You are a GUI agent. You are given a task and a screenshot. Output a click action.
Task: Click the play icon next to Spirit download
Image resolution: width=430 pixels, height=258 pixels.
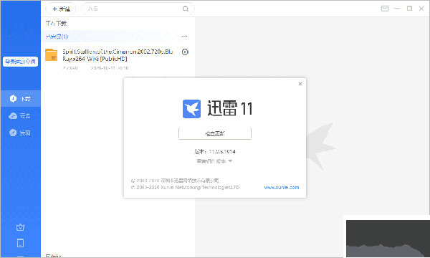pos(185,52)
